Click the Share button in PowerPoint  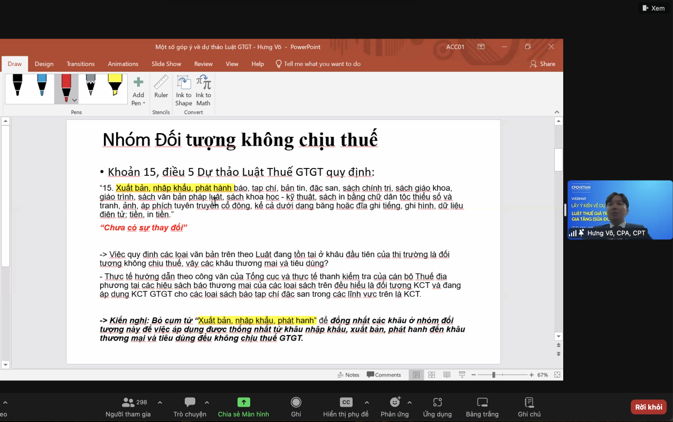(x=543, y=64)
